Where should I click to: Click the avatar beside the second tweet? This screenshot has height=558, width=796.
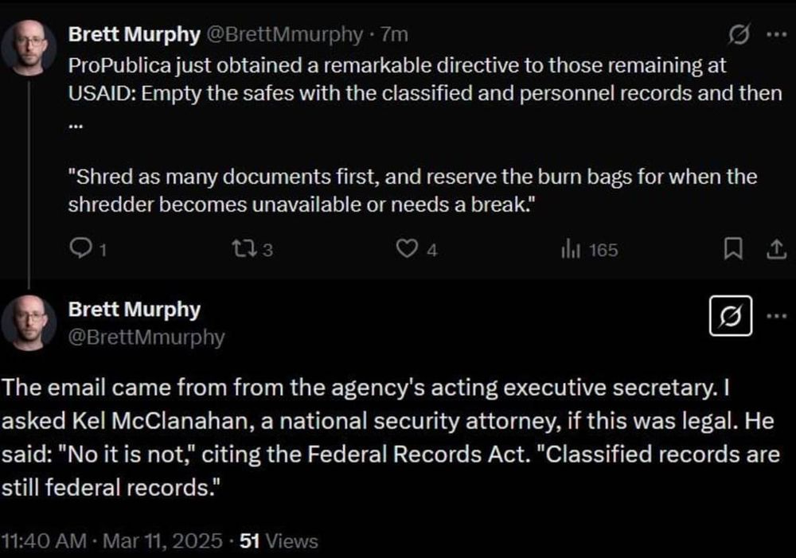click(29, 323)
